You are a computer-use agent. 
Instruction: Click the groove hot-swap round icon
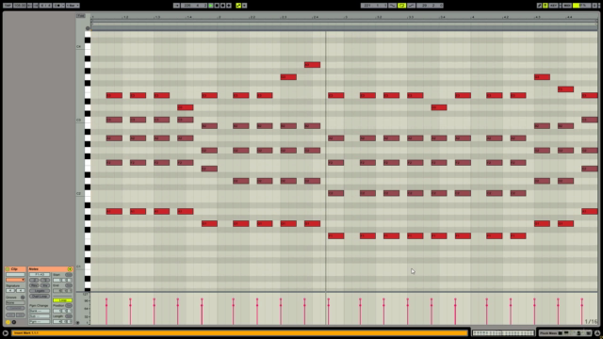pos(23,298)
